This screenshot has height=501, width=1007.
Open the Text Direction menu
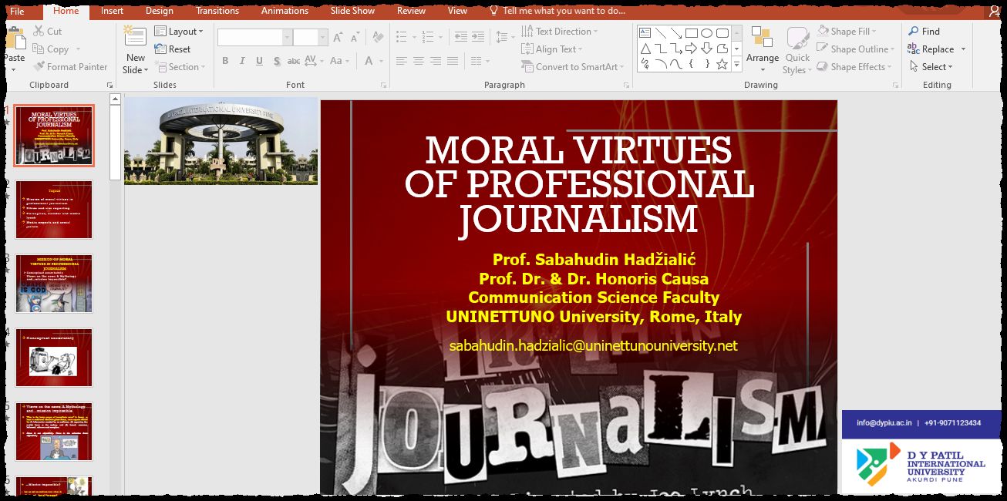(x=561, y=32)
